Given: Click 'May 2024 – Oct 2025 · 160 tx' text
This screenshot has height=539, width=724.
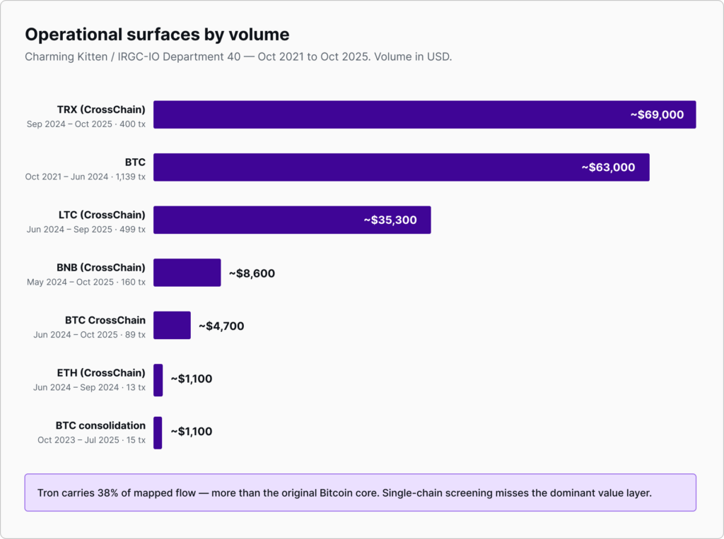Looking at the screenshot, I should point(86,282).
